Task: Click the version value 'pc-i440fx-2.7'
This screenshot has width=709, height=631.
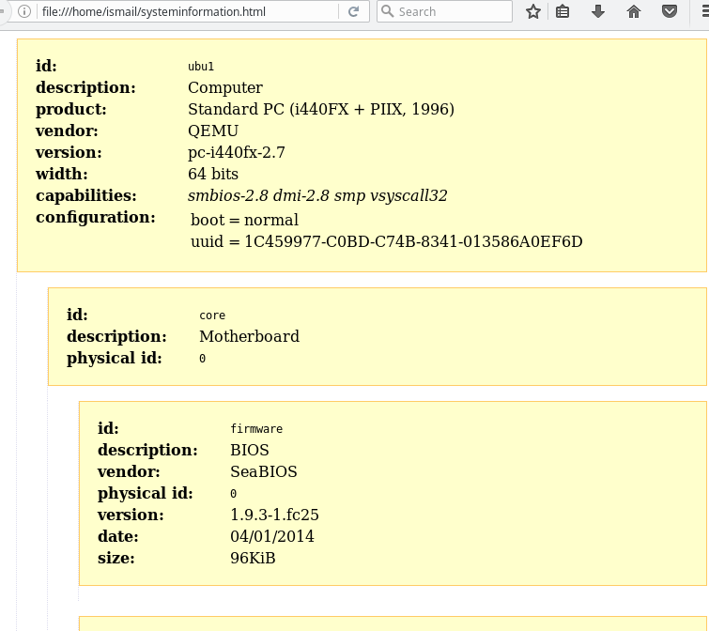Action: [x=237, y=152]
